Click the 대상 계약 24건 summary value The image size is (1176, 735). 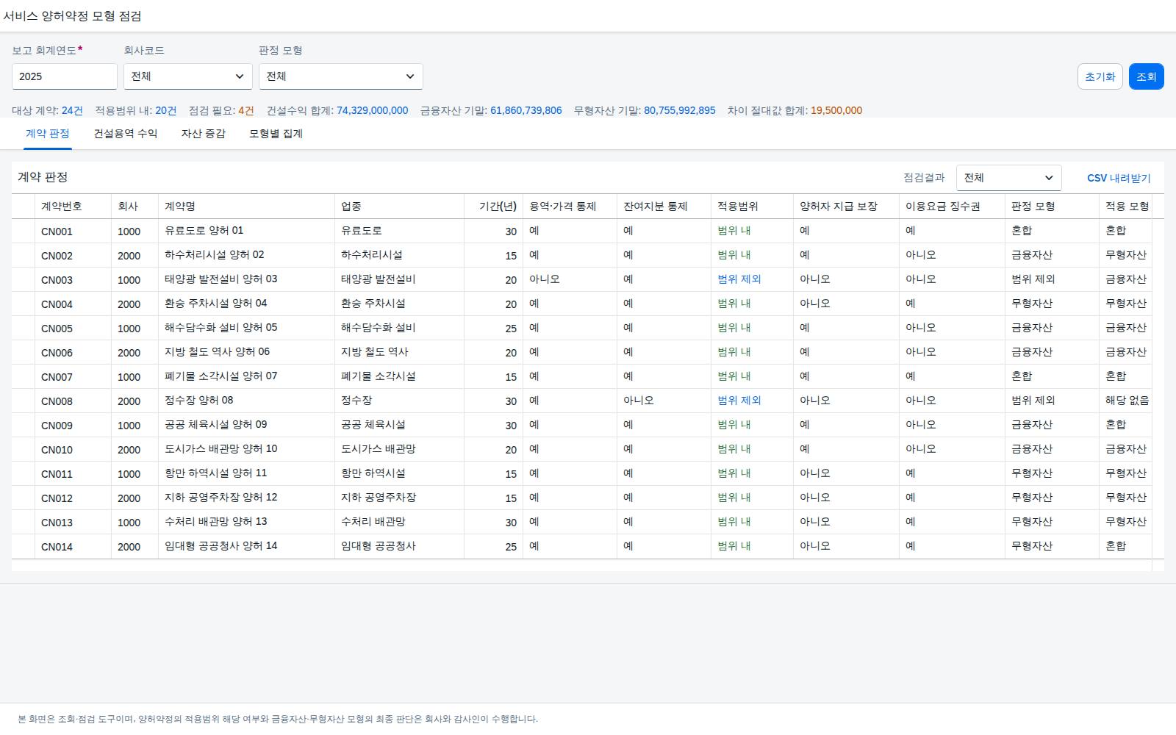pos(72,111)
